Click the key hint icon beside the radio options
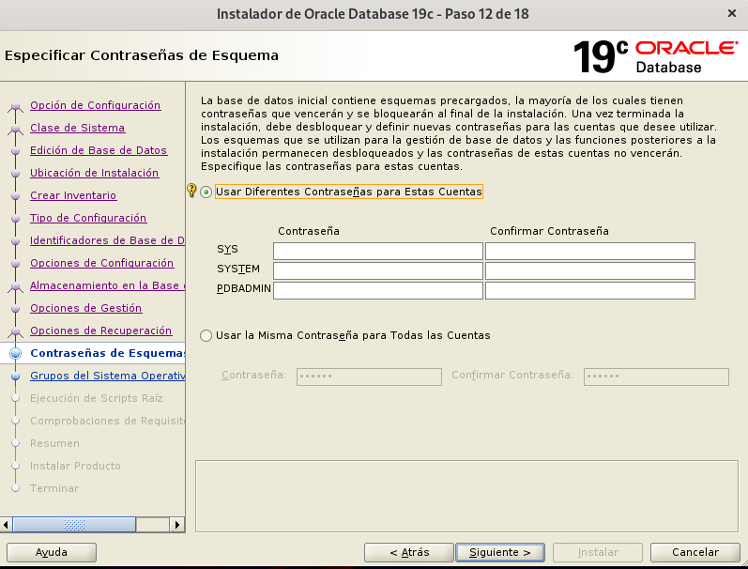Image resolution: width=748 pixels, height=569 pixels. coord(192,191)
